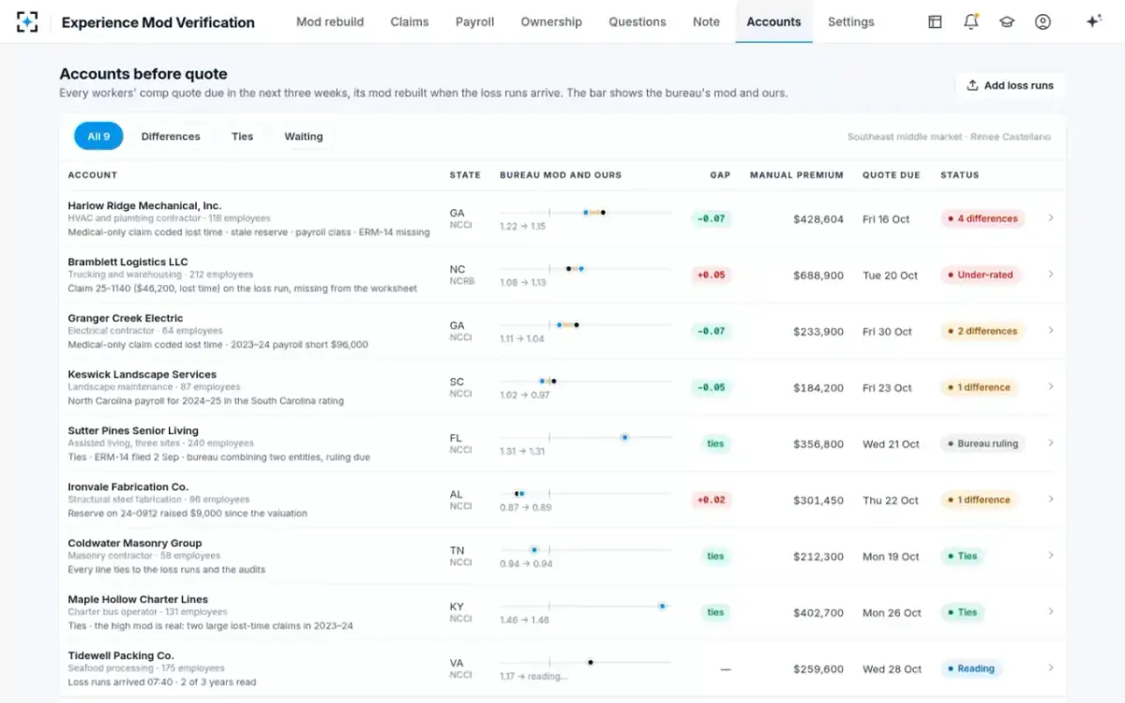This screenshot has width=1125, height=703.
Task: Open Ironvale Fabrication Co. account name
Action: [127, 486]
